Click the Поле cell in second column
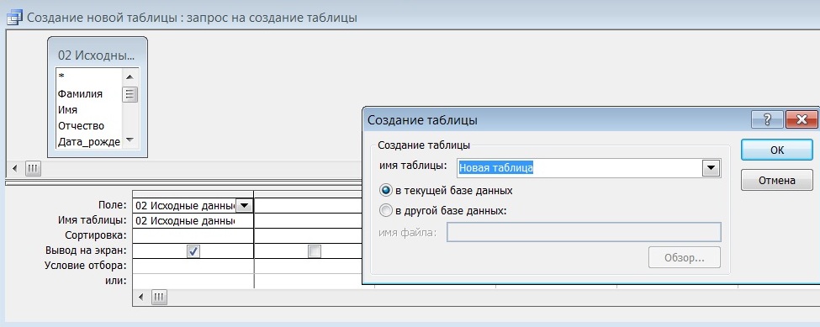This screenshot has height=327, width=820. point(315,206)
